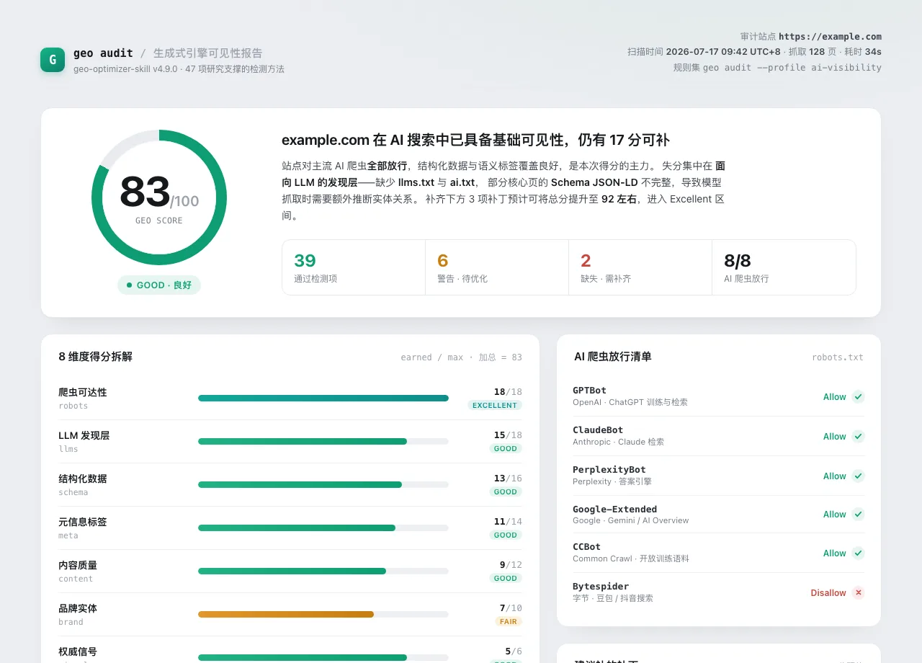Open the 6 警告 · 待优化 stat card

pyautogui.click(x=497, y=267)
